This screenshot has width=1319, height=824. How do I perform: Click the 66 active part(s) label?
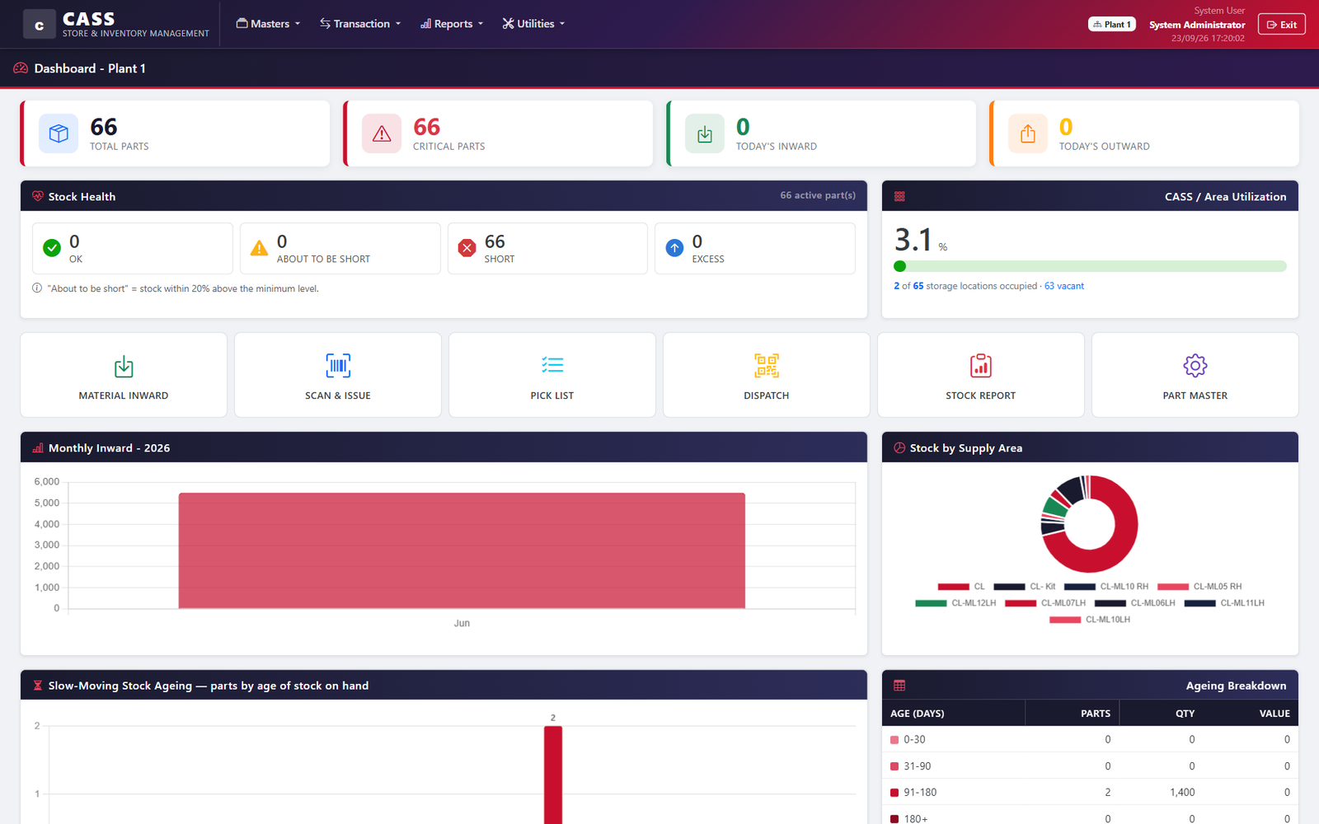pyautogui.click(x=818, y=195)
